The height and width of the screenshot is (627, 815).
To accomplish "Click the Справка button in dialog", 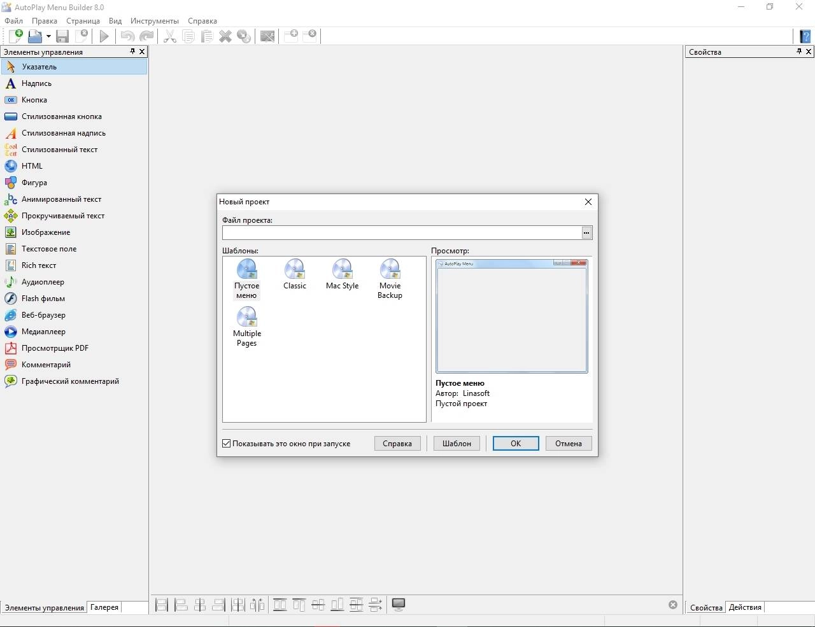I will [x=397, y=444].
